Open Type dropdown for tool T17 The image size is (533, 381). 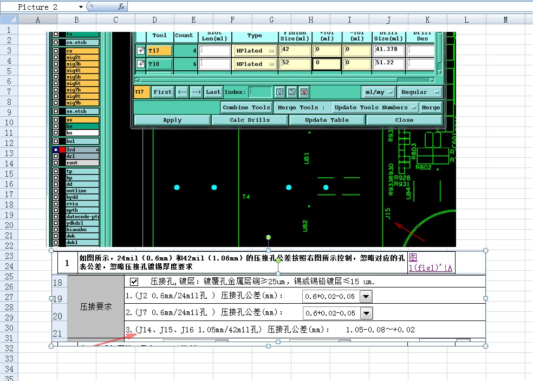pos(271,51)
